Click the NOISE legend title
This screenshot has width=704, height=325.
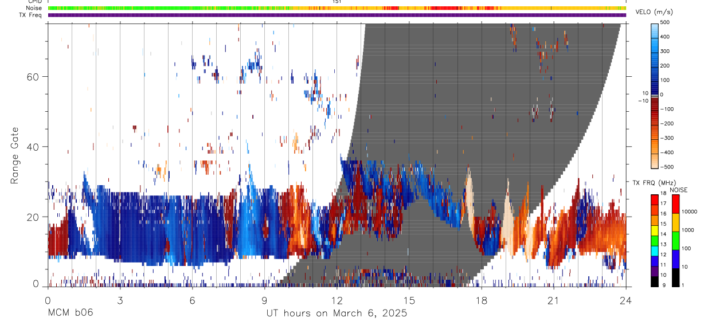tap(678, 190)
